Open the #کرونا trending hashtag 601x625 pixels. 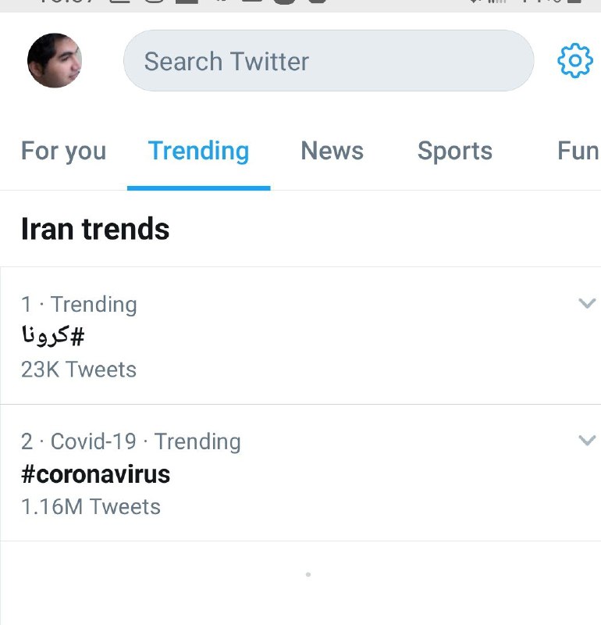point(52,337)
